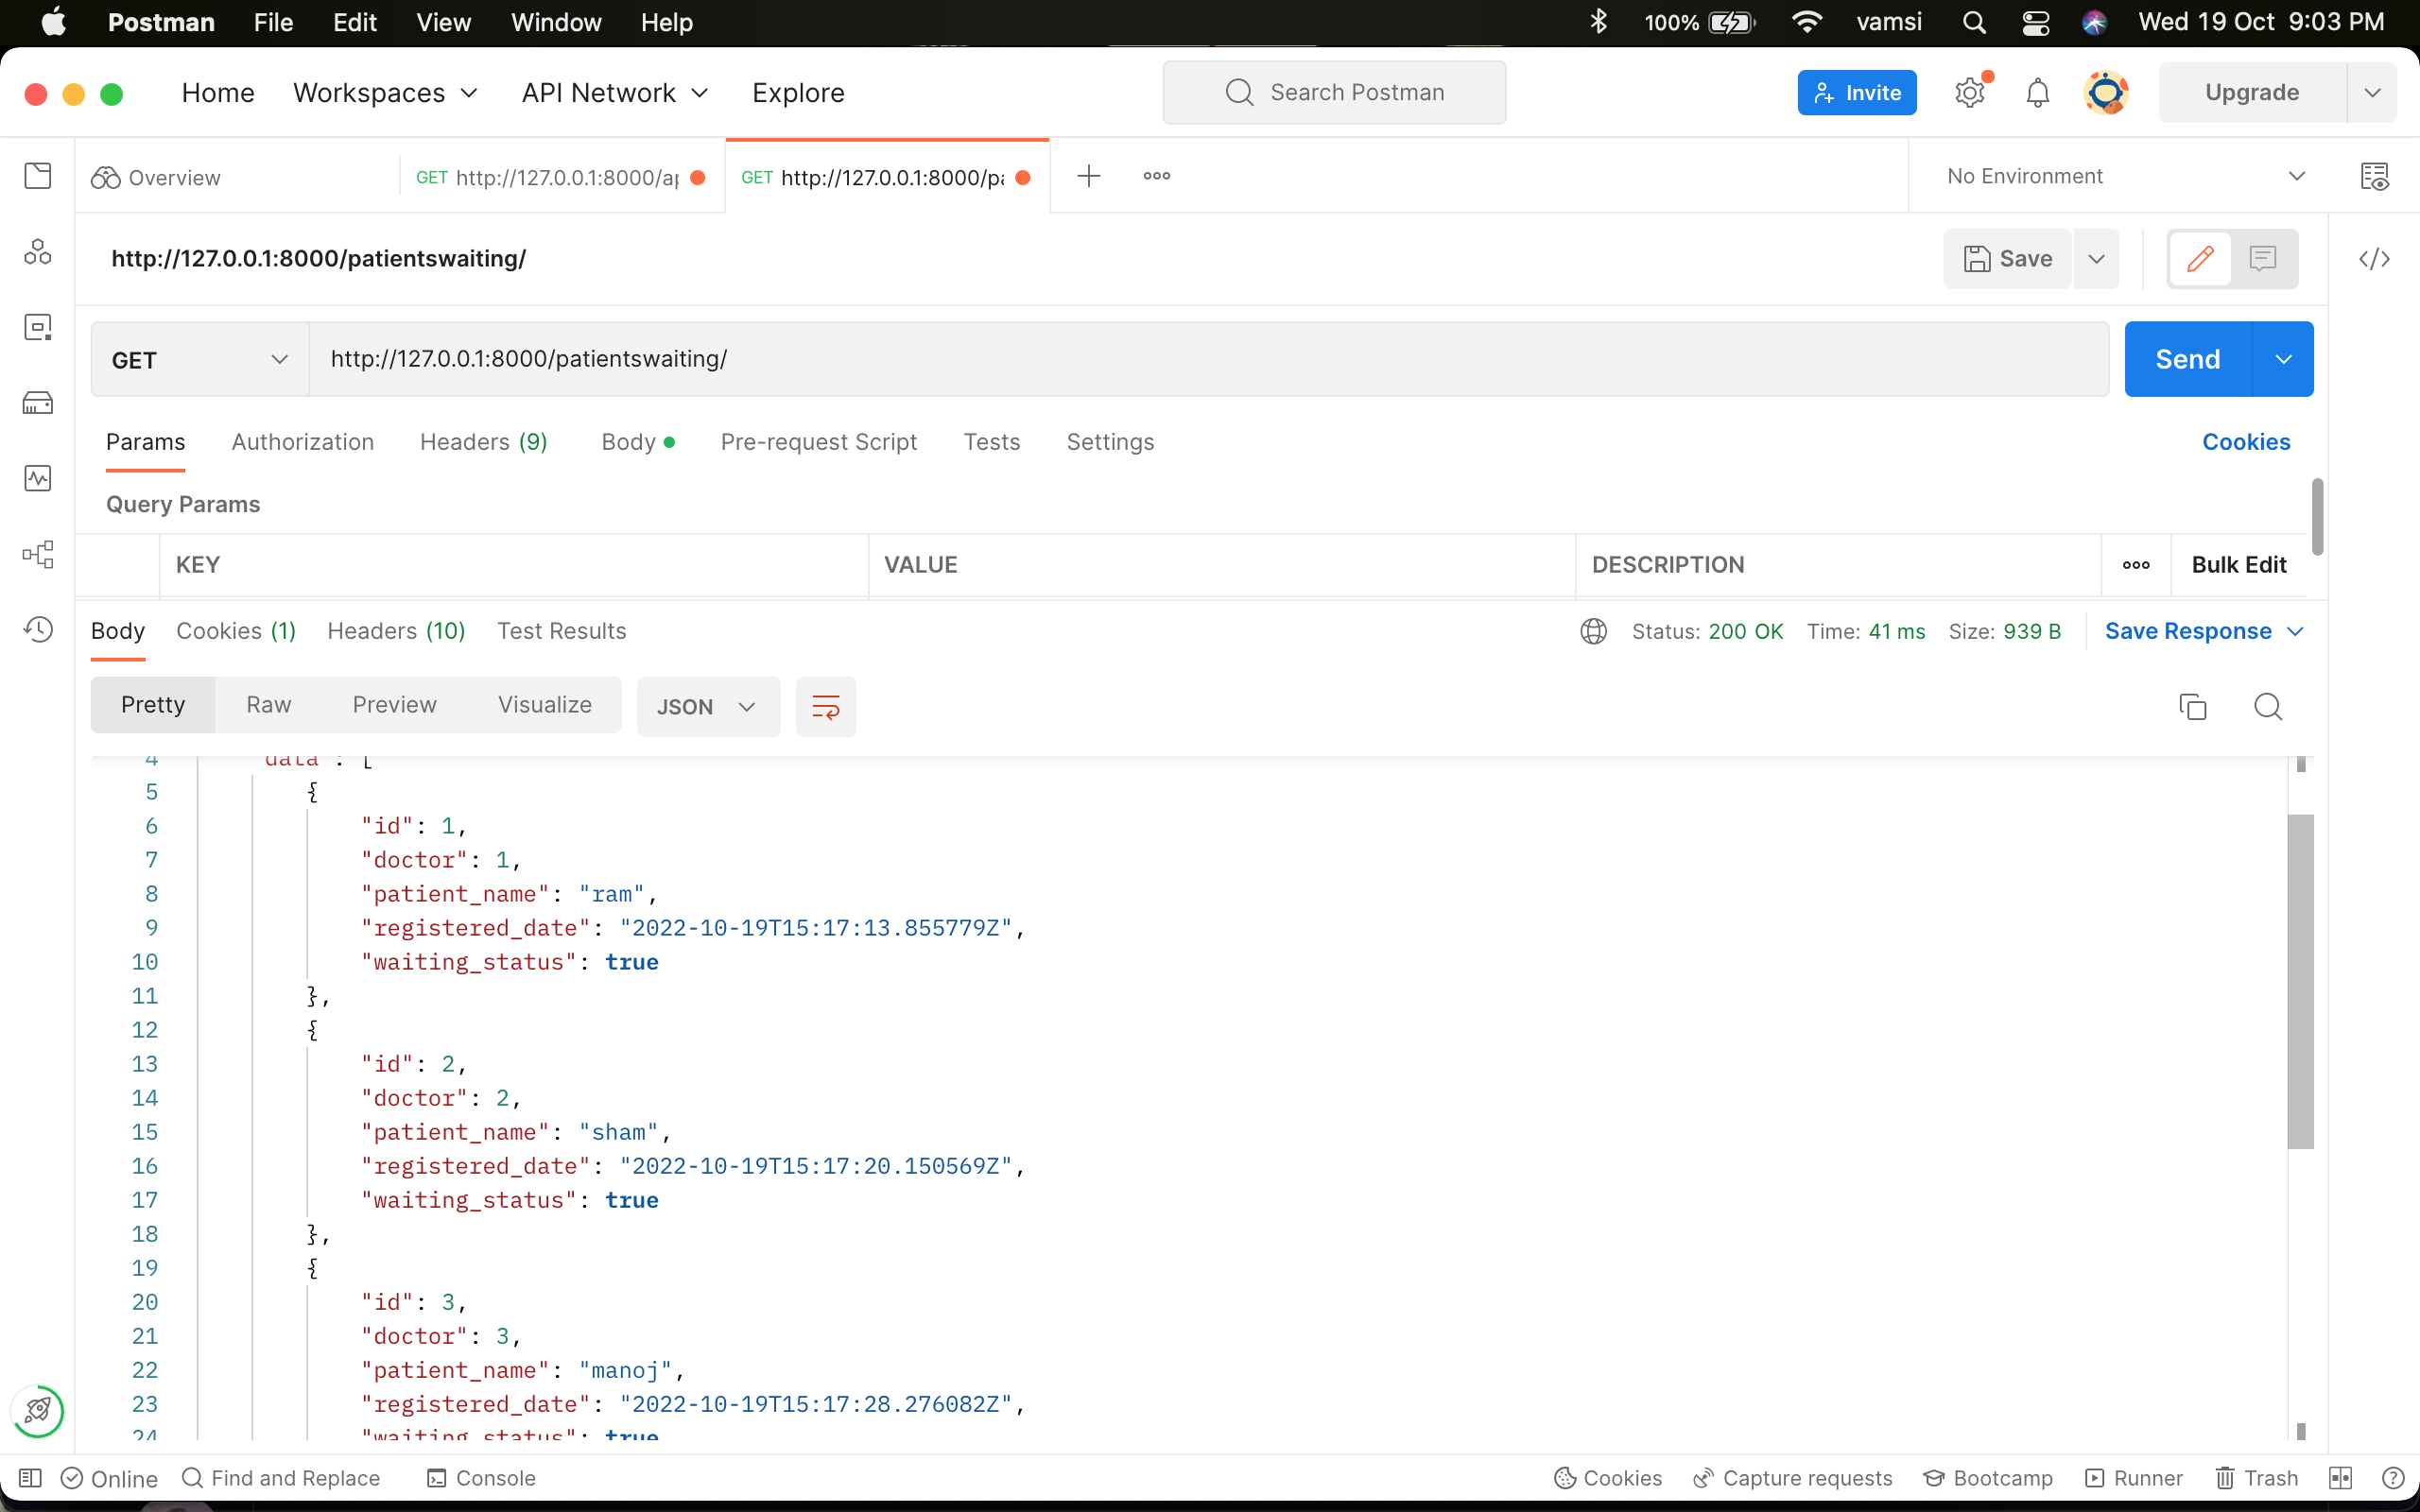Viewport: 2420px width, 1512px height.
Task: Open the GET method dropdown
Action: pyautogui.click(x=196, y=359)
